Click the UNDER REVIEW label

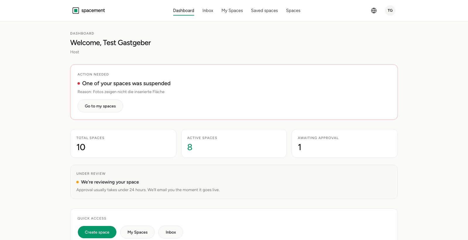pyautogui.click(x=91, y=174)
